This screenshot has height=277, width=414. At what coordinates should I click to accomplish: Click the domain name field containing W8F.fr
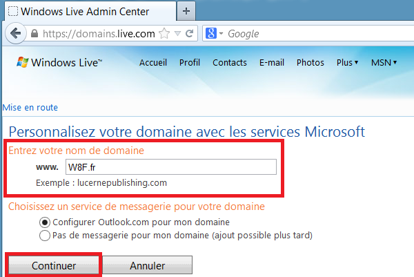pos(171,166)
